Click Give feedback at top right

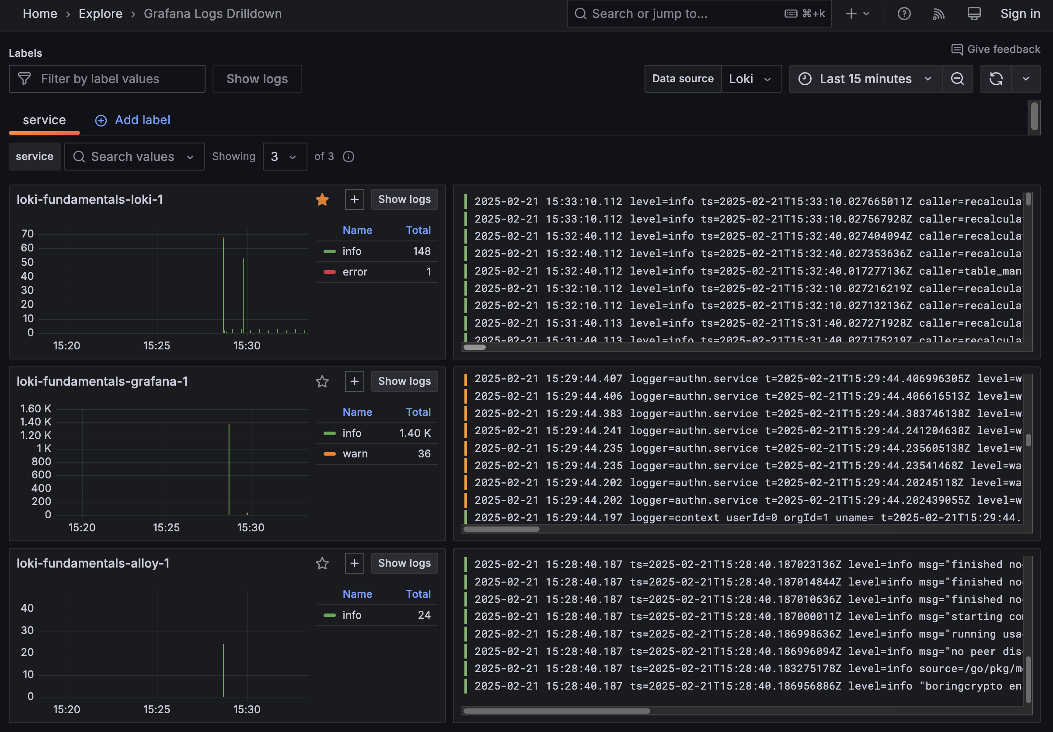(x=996, y=49)
